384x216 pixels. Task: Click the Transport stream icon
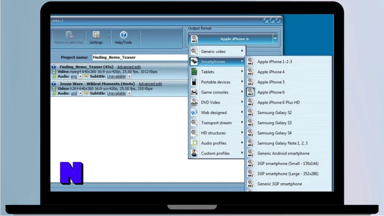pyautogui.click(x=194, y=123)
